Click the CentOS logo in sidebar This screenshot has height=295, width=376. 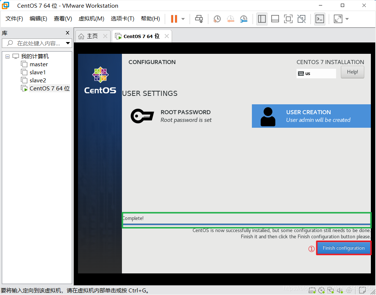pyautogui.click(x=100, y=81)
